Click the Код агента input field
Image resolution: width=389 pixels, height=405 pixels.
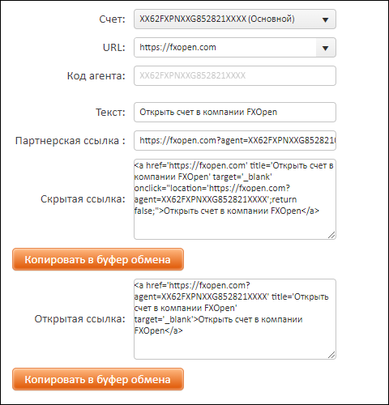coord(235,75)
